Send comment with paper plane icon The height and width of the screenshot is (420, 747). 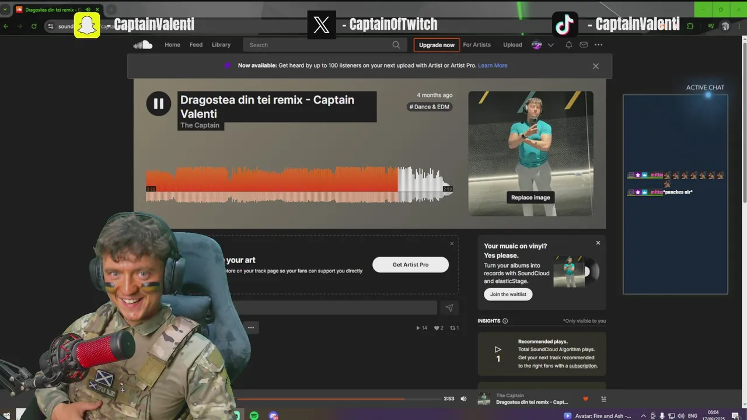449,308
